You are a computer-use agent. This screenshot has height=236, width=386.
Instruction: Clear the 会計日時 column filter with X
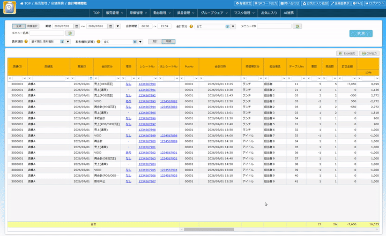201,79
